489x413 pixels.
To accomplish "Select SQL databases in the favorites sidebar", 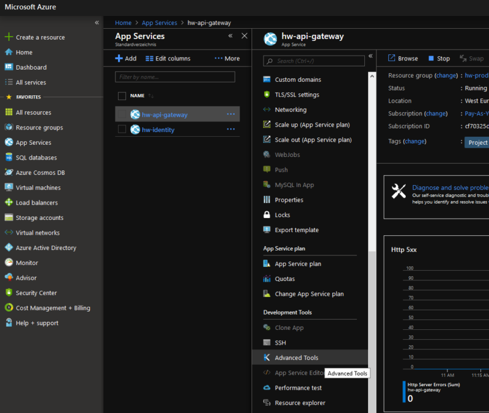I will coord(37,157).
